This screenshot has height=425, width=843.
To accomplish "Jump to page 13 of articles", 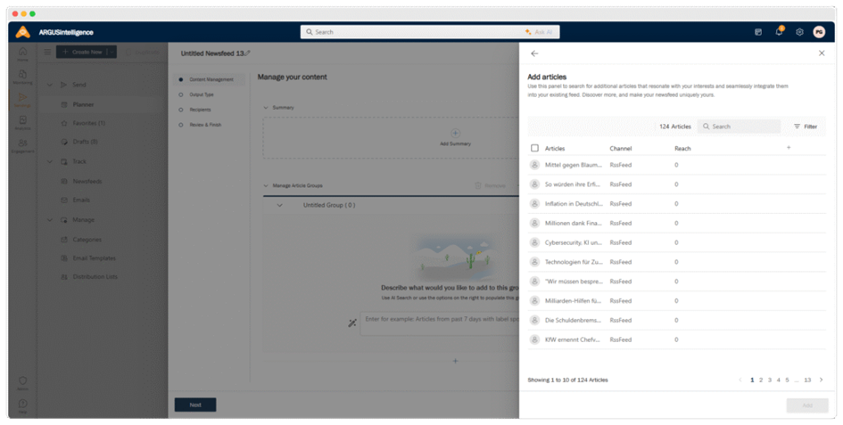I will point(807,380).
